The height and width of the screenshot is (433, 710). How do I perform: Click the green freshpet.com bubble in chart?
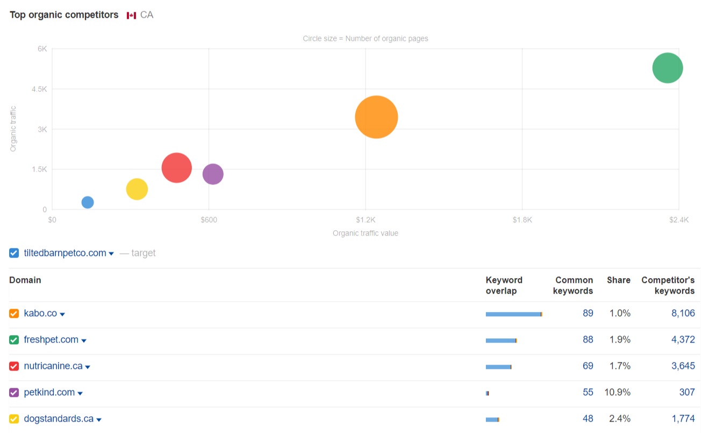(x=667, y=68)
